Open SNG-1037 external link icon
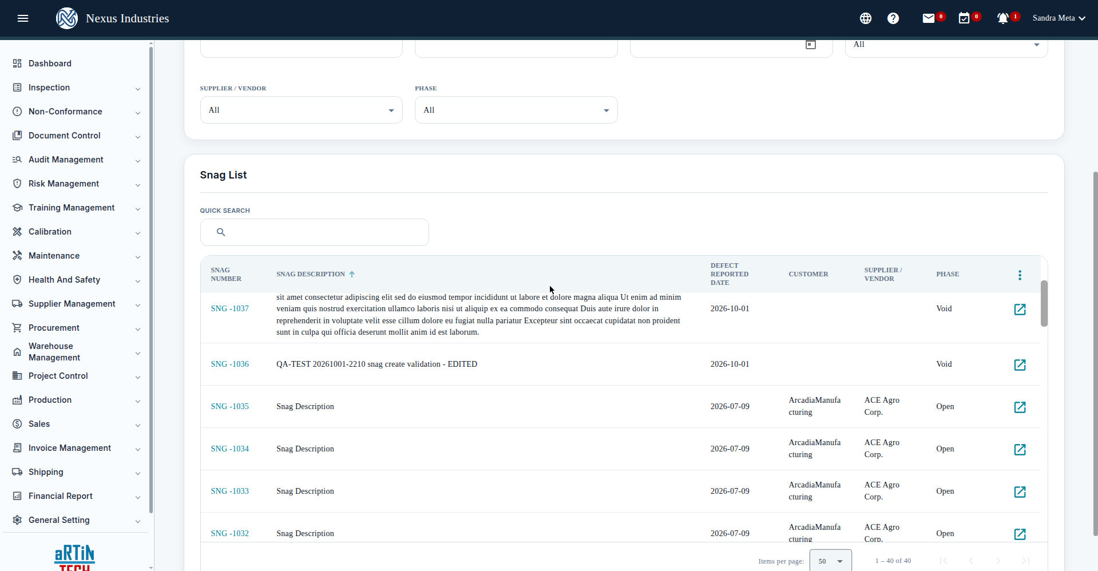1098x571 pixels. tap(1020, 310)
